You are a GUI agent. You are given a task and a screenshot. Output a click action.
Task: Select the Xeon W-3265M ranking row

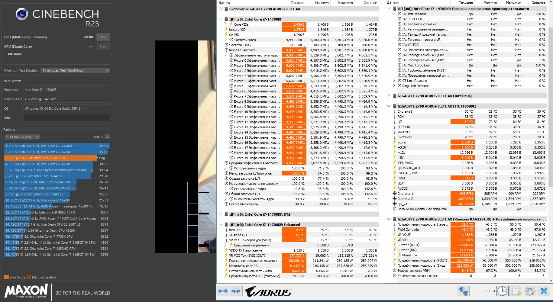point(57,188)
